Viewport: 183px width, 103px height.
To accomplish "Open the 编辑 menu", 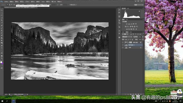I will click(x=11, y=2).
